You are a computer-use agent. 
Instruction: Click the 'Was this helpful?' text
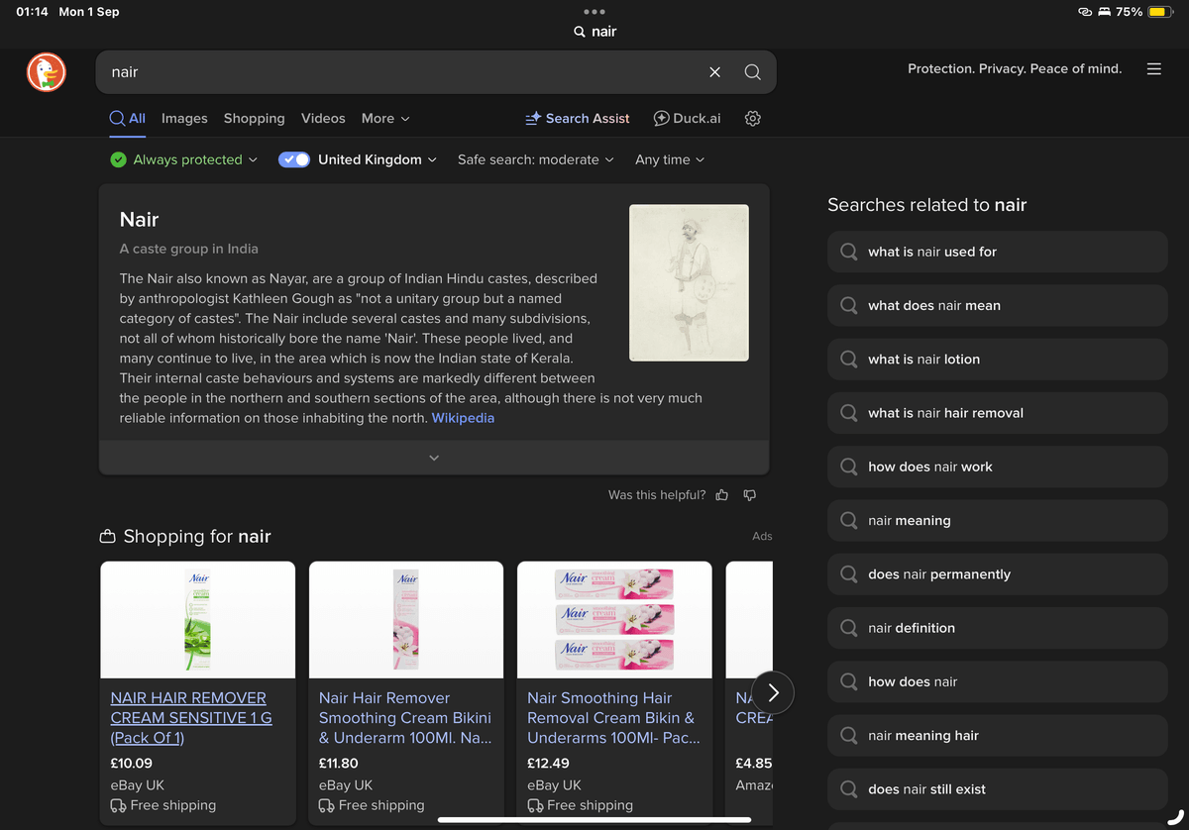[x=657, y=494]
